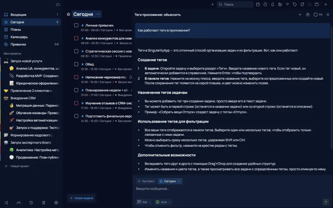This screenshot has height=208, width=333.
Task: Open the trash bin in bottom sidebar
Action: [x=44, y=203]
